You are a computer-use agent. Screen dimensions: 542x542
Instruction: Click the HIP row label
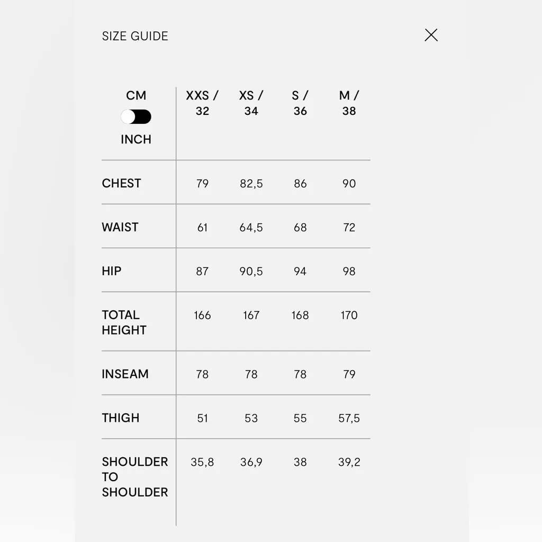click(112, 271)
